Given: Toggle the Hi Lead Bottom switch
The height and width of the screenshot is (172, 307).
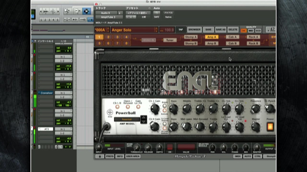Looking at the screenshot, I should click(x=164, y=128).
